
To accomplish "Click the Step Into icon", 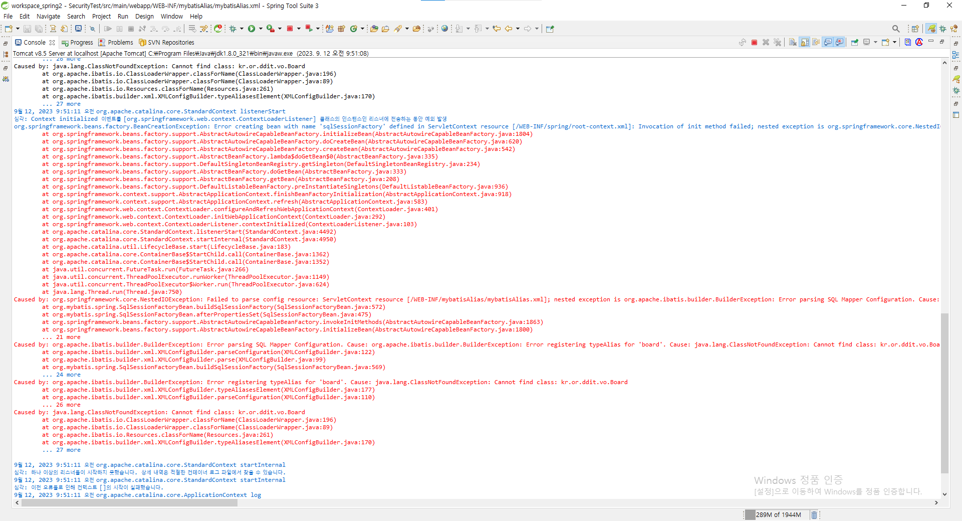I will (154, 29).
